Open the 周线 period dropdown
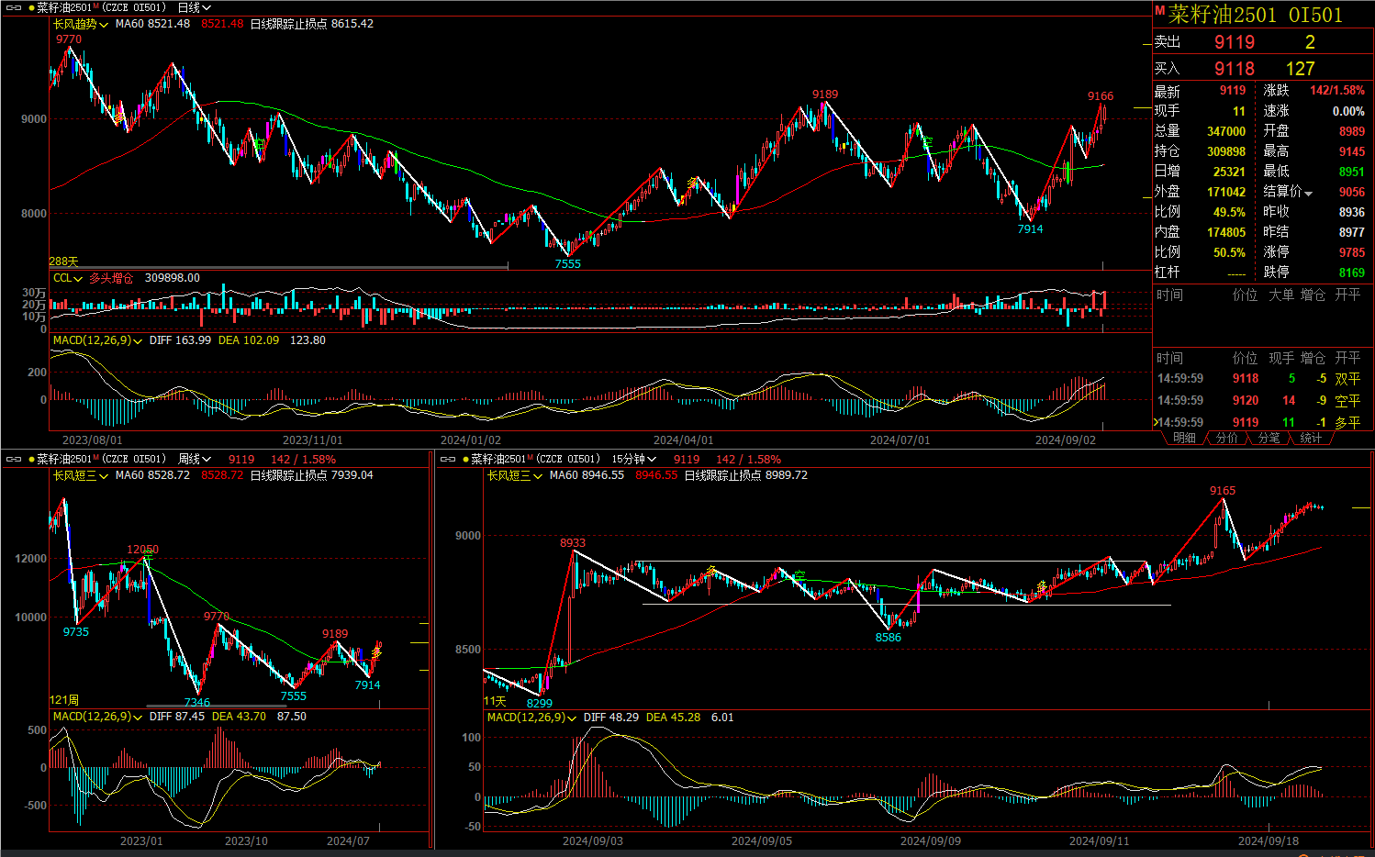1375x857 pixels. [195, 459]
